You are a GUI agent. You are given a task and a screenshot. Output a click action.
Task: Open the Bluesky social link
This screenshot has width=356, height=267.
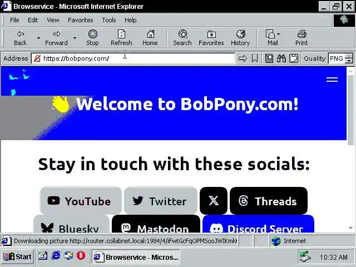coord(72,224)
